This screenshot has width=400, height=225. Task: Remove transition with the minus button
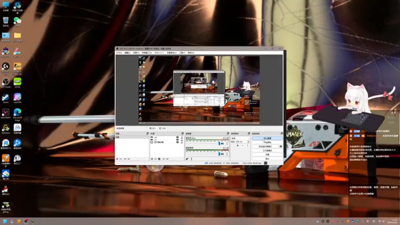pos(242,145)
